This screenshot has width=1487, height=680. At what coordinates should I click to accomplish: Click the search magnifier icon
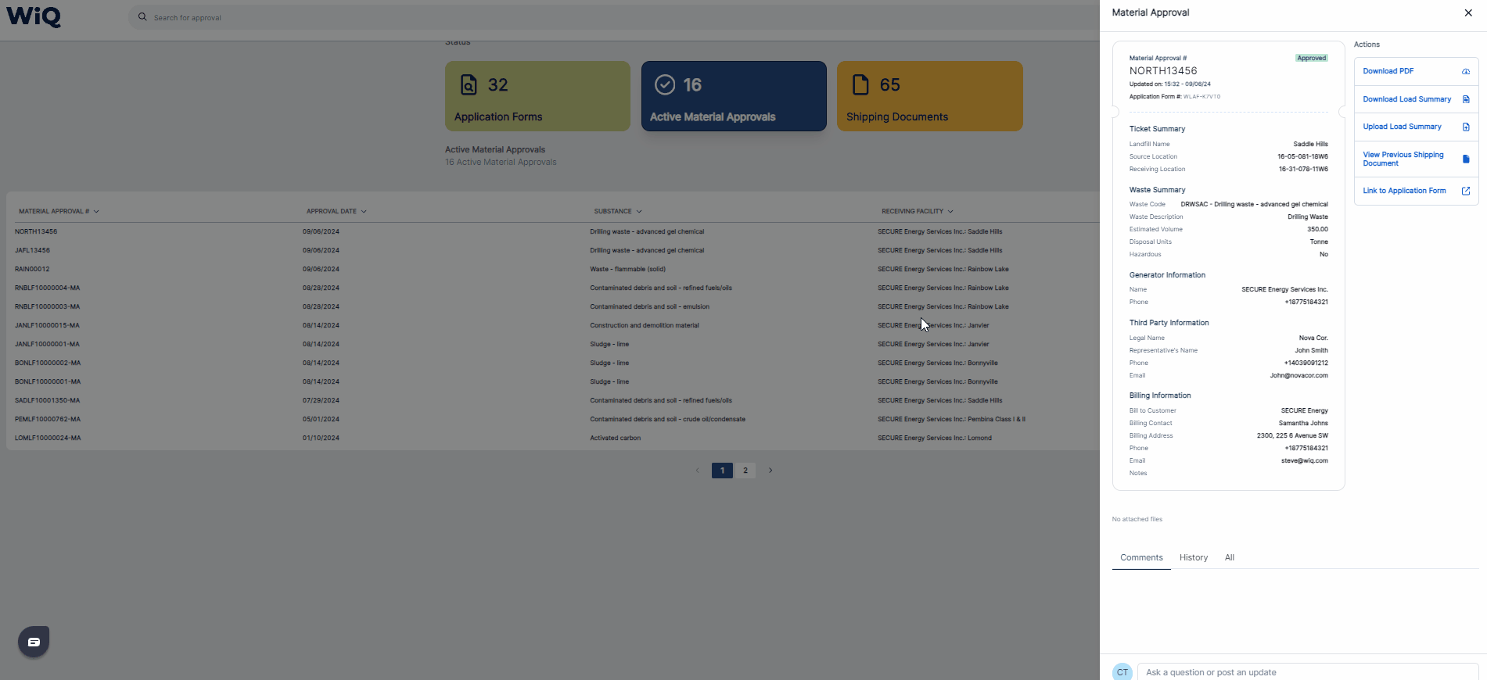142,16
